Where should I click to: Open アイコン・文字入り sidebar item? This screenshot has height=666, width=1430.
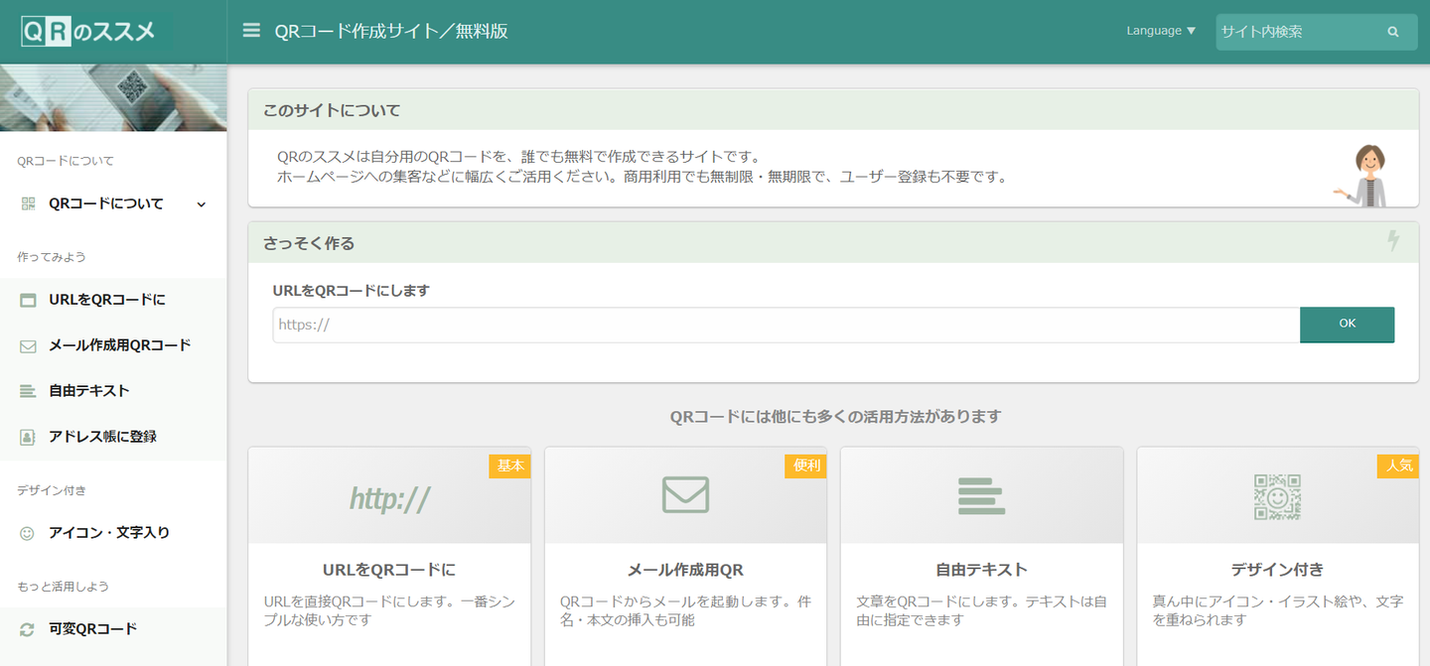(x=108, y=533)
